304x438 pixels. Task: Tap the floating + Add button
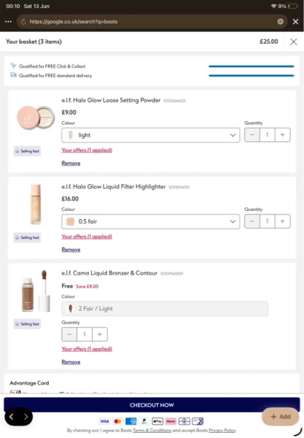pos(280,417)
